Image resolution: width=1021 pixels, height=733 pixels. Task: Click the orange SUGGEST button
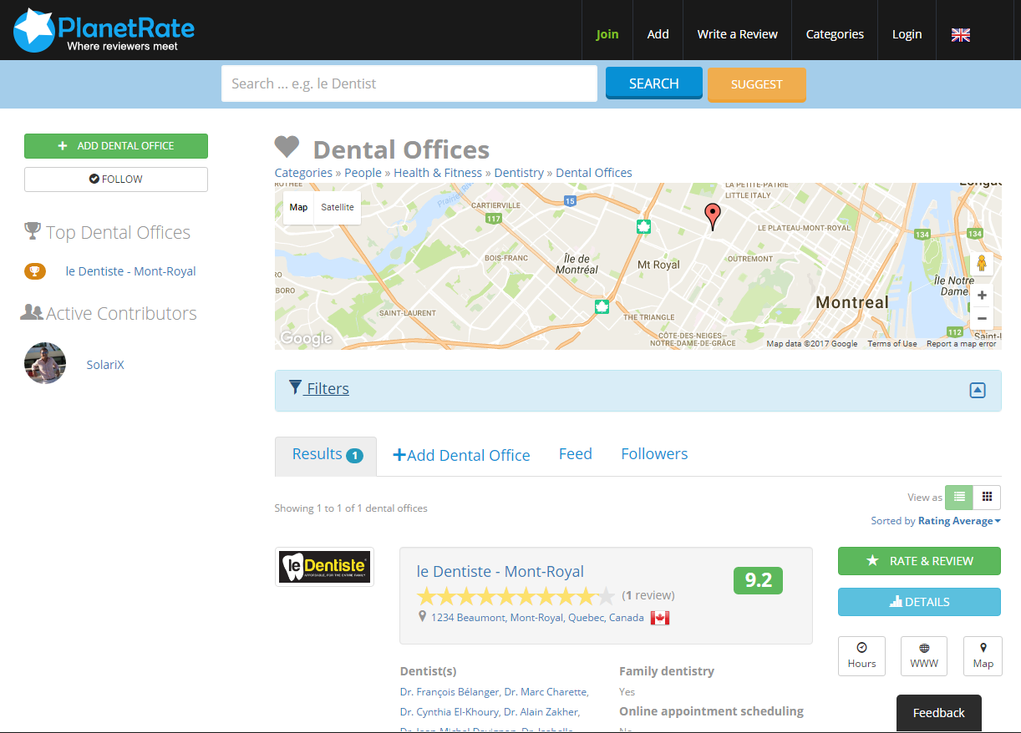757,84
